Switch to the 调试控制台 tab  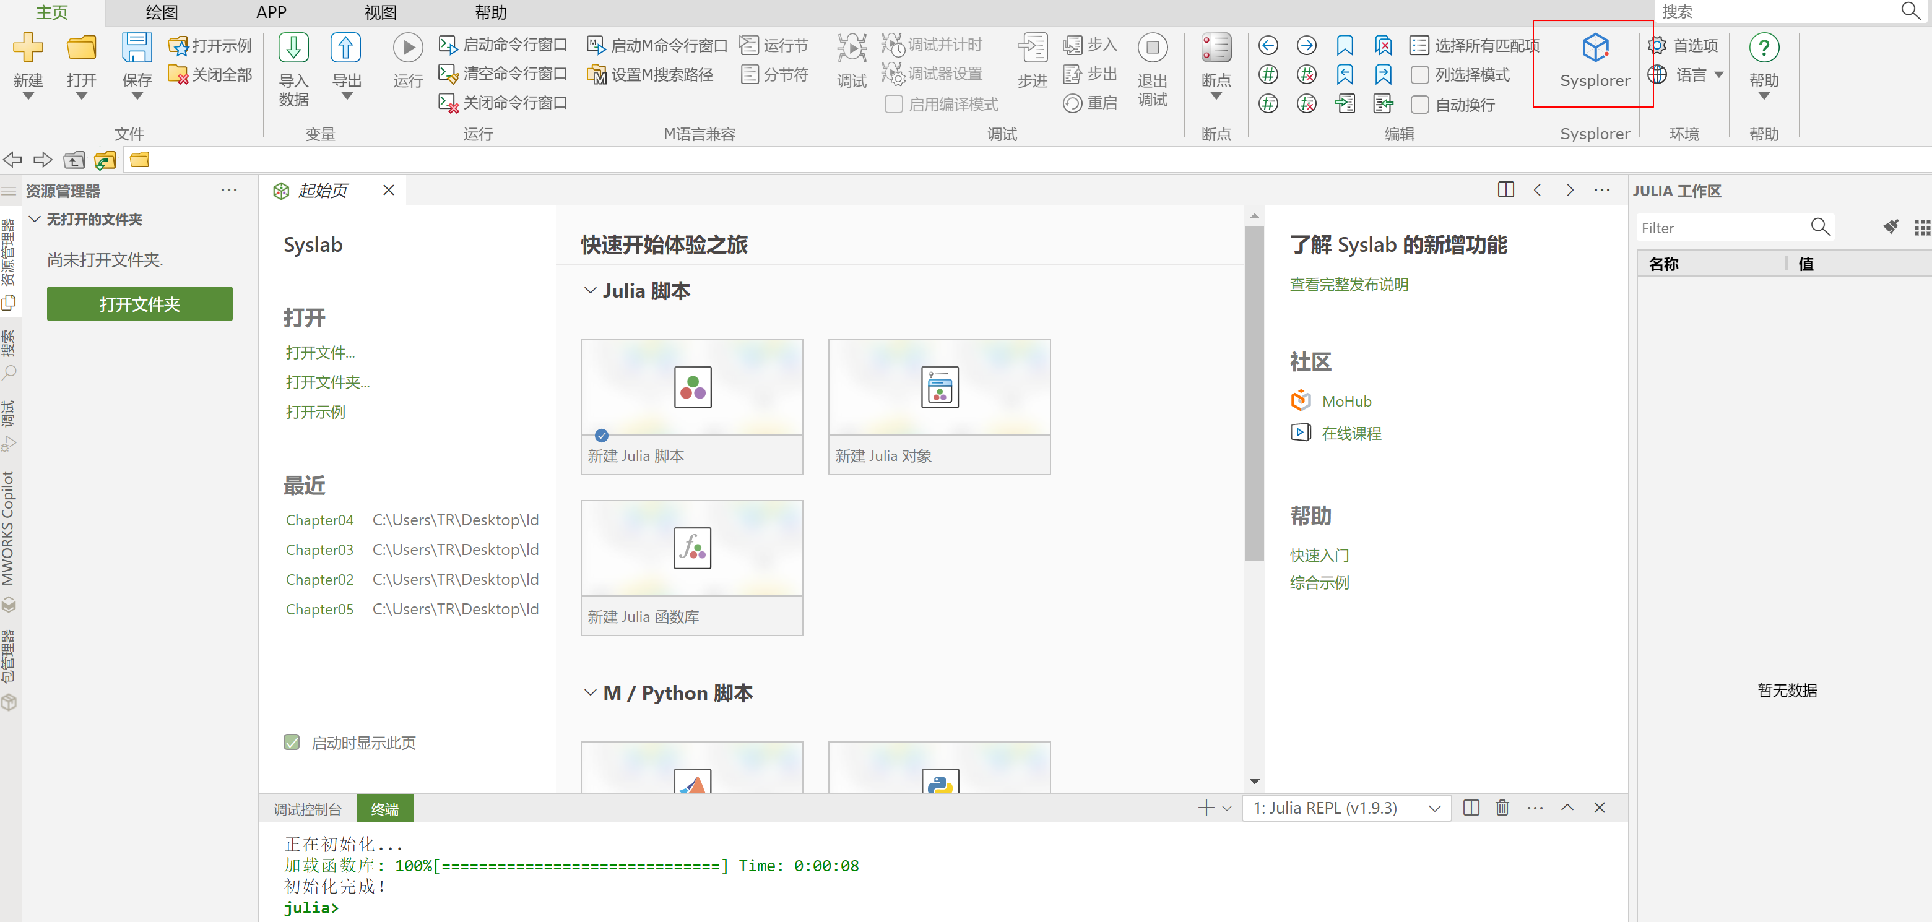[x=307, y=809]
